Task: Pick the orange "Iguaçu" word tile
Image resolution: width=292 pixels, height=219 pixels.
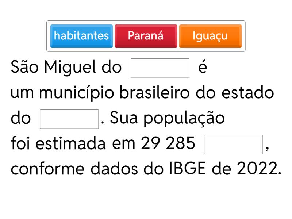Action: [x=210, y=36]
